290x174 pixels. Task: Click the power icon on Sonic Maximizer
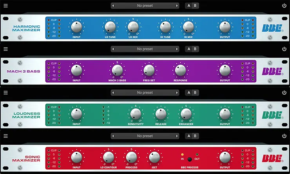coord(284,136)
